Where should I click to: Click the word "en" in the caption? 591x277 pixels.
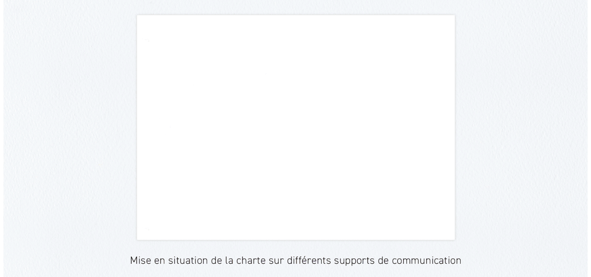(x=159, y=261)
